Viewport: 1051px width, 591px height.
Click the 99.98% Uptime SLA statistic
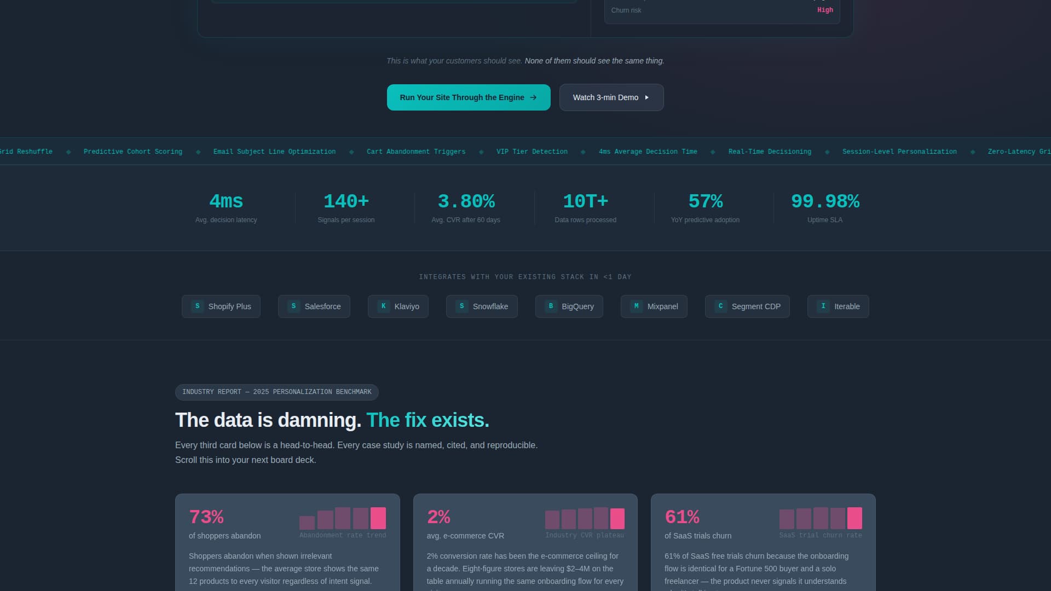(825, 207)
